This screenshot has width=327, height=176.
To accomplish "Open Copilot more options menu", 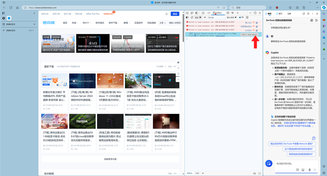I will tap(312, 14).
